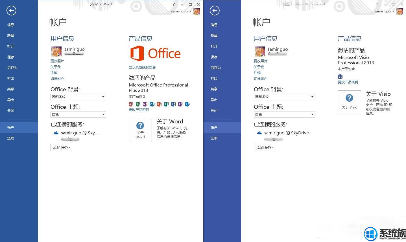Image resolution: width=406 pixels, height=242 pixels.
Task: Click 注销 link in the Visio window
Action: [257, 73]
